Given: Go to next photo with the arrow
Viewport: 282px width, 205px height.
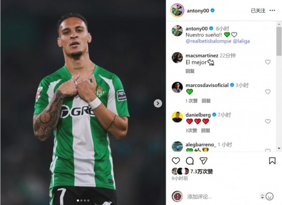Looking at the screenshot, I should [158, 103].
